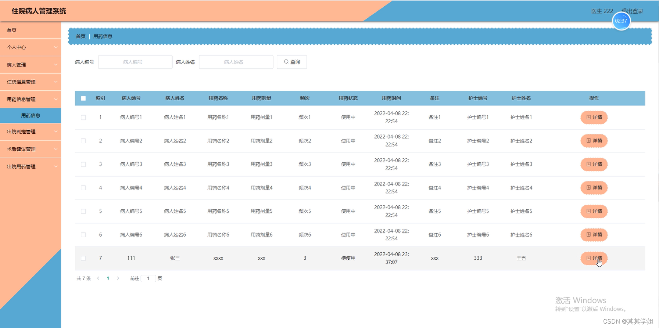Go to 首页 in the sidebar
The image size is (659, 328).
point(31,30)
